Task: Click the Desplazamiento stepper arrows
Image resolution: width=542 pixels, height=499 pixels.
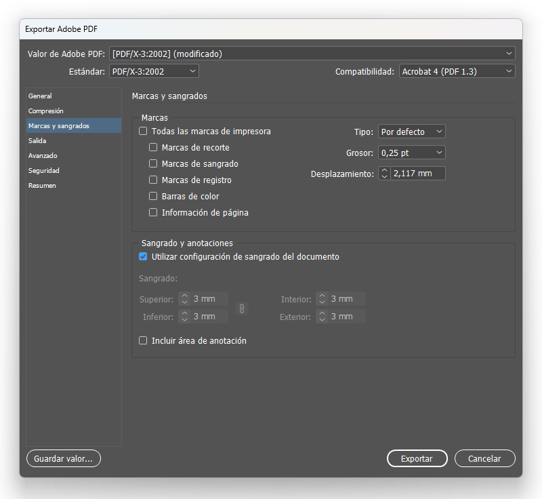Action: tap(384, 174)
